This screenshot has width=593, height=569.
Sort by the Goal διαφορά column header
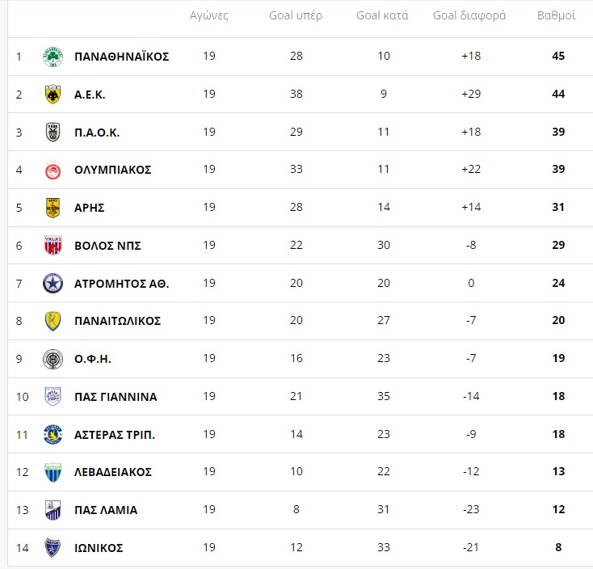[469, 15]
